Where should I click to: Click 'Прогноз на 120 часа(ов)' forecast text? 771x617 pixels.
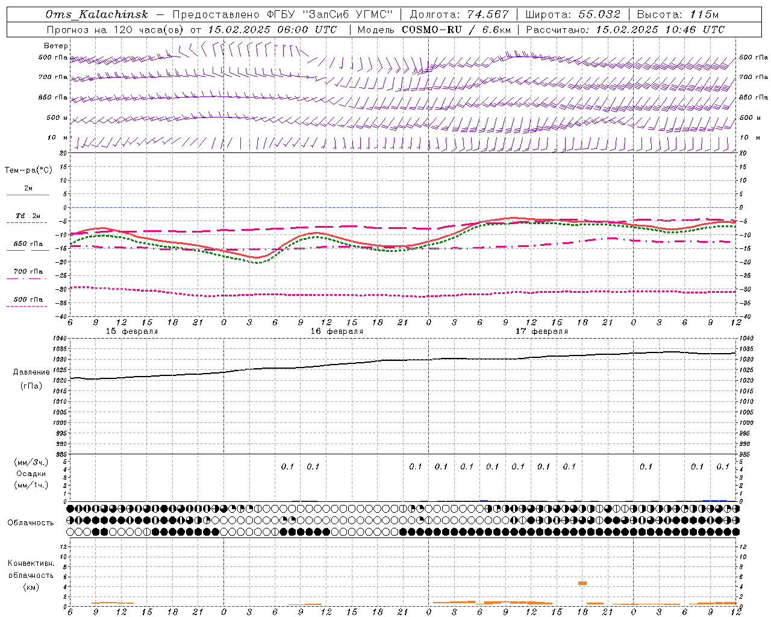(x=115, y=30)
